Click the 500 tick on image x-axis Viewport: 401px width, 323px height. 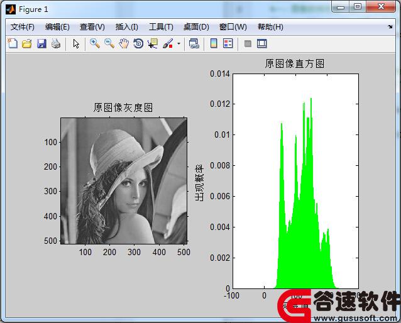click(x=184, y=252)
